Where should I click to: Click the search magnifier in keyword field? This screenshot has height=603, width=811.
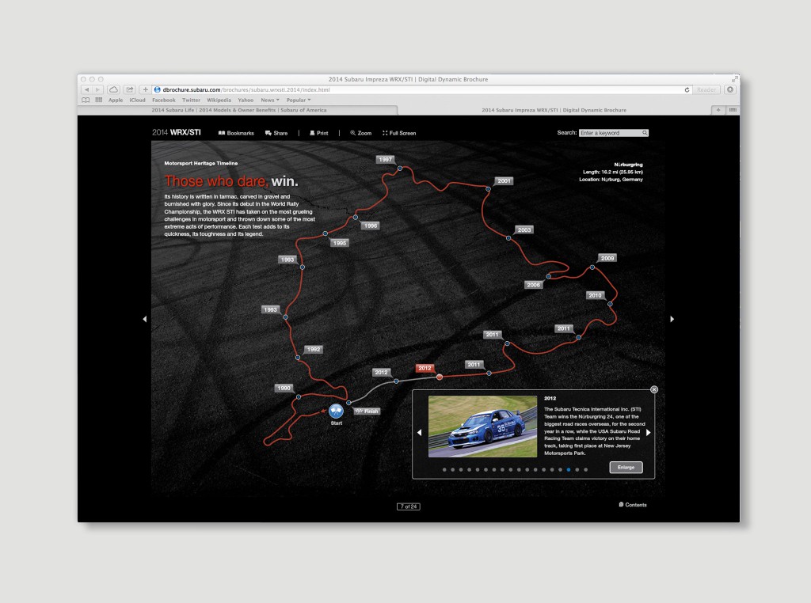tap(645, 133)
